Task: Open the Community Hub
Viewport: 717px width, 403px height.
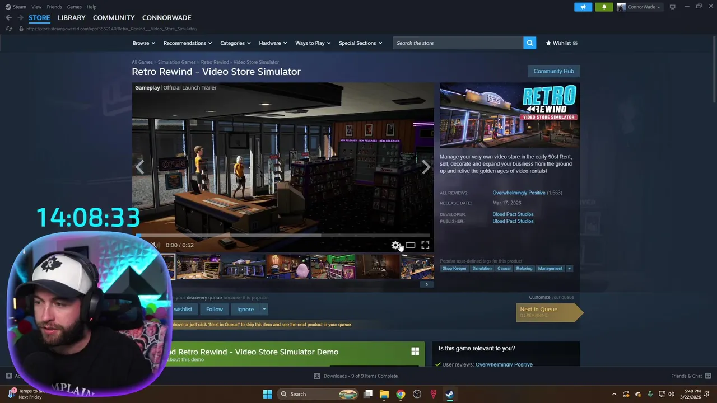Action: [553, 71]
